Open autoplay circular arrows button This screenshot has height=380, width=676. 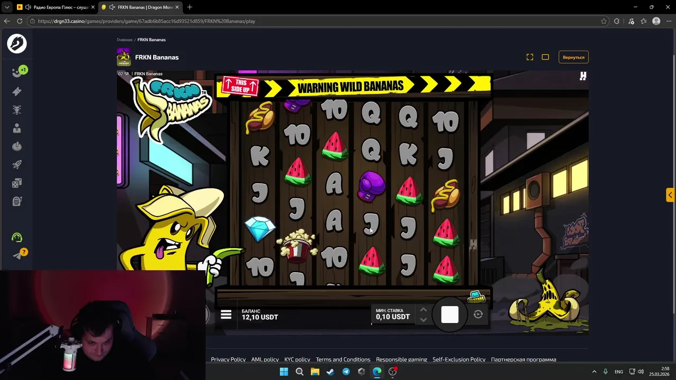click(x=478, y=315)
